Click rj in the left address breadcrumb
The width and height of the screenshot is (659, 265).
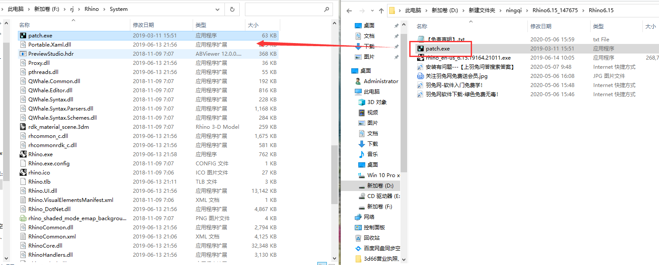tap(72, 9)
